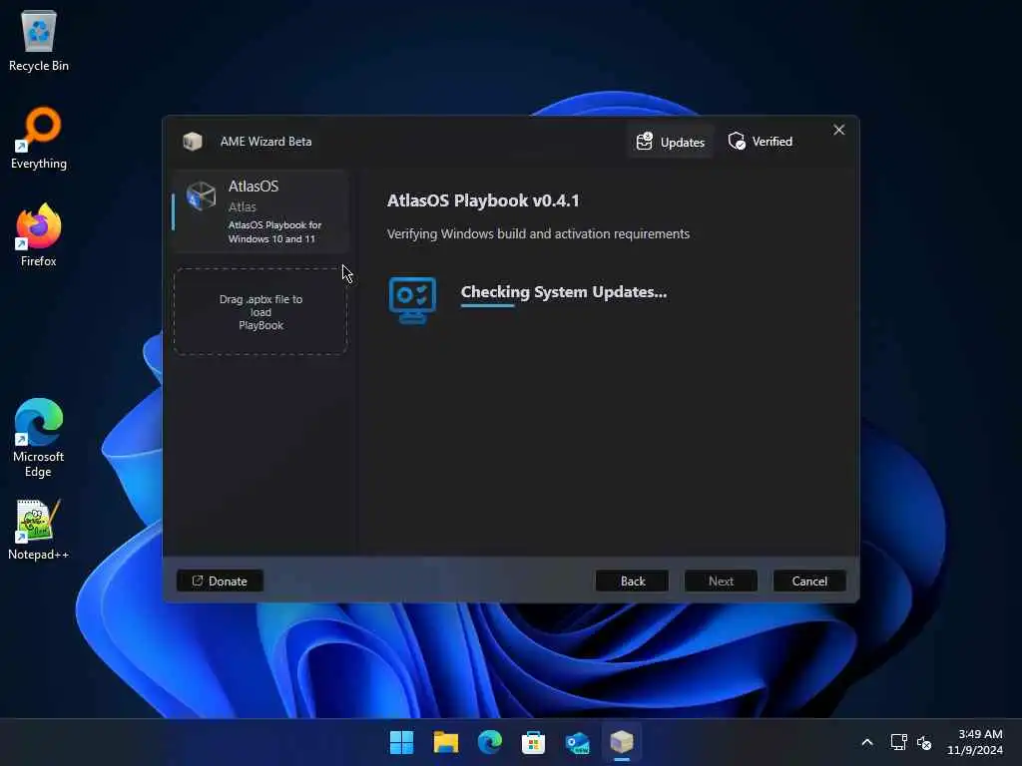Open the Windows Start menu
Screen dimensions: 1022x766
point(401,742)
